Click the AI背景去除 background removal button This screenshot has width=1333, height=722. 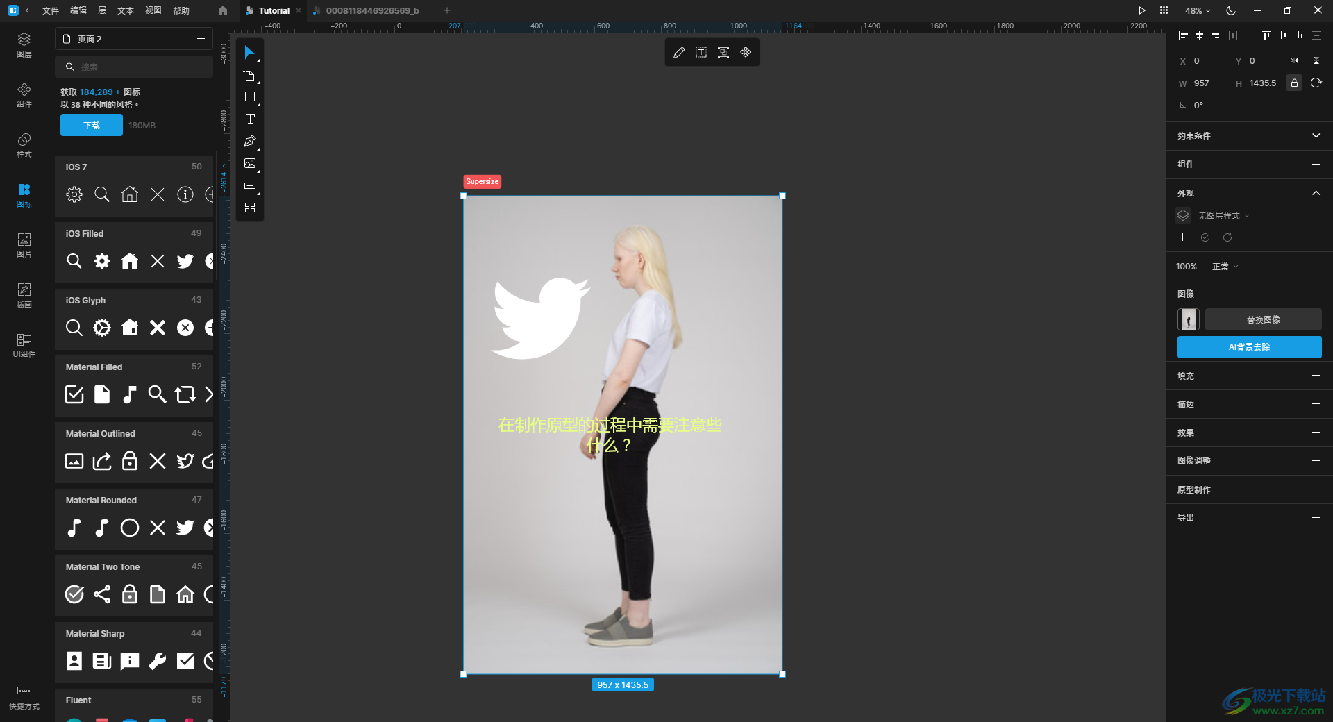click(x=1249, y=347)
